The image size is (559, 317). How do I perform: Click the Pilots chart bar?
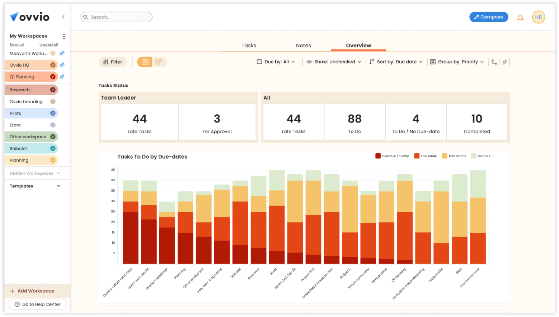coord(277,217)
